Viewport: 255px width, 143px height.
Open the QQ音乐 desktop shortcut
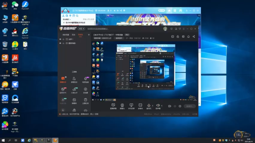(x=15, y=45)
